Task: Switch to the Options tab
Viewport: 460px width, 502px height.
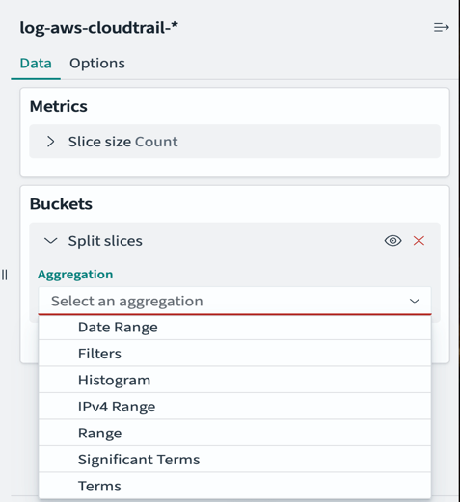Action: [97, 64]
